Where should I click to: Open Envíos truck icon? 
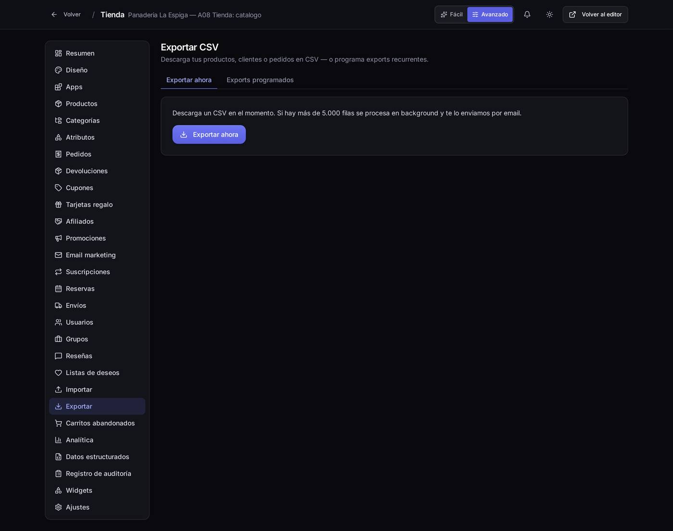pos(58,306)
